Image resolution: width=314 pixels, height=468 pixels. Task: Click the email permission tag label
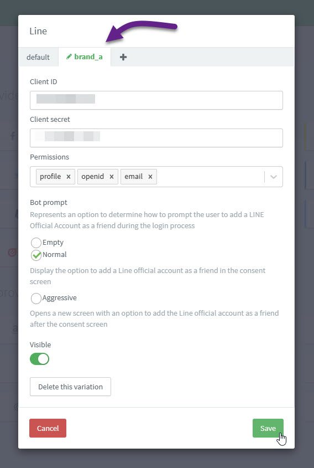pyautogui.click(x=133, y=177)
